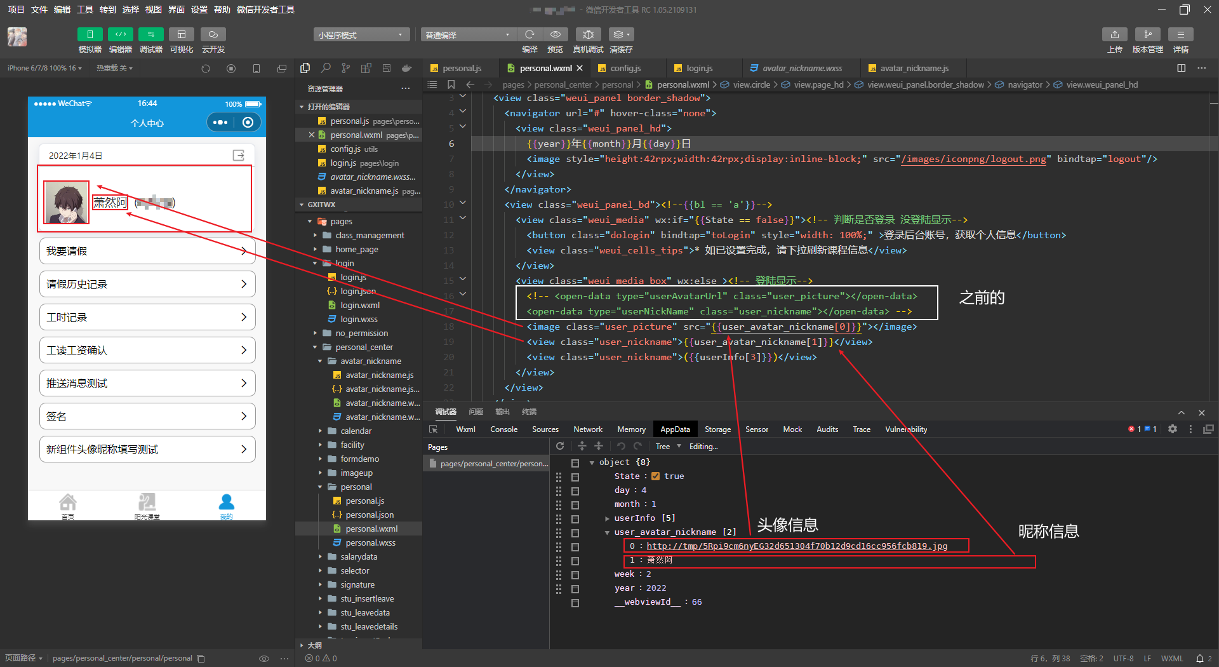Click the simulator stop/record icon

(x=231, y=69)
